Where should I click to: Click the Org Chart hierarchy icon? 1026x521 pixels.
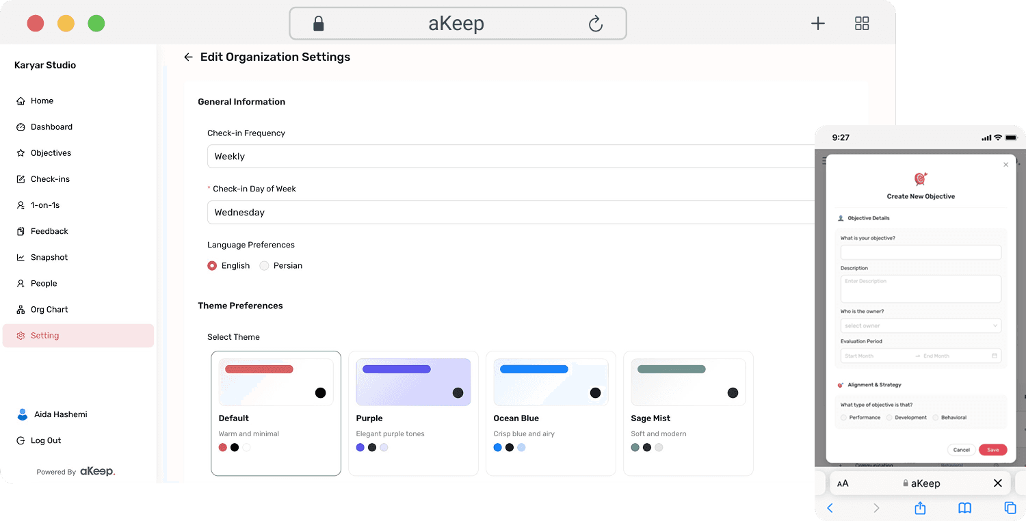click(x=21, y=310)
